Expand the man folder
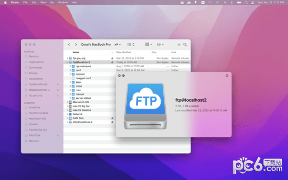This screenshot has height=180, width=288. click(x=70, y=90)
